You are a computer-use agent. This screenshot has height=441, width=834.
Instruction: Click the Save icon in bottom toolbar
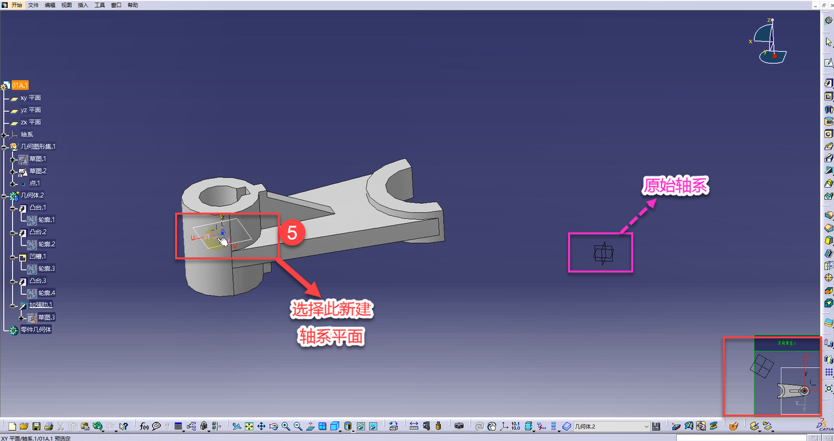click(36, 427)
